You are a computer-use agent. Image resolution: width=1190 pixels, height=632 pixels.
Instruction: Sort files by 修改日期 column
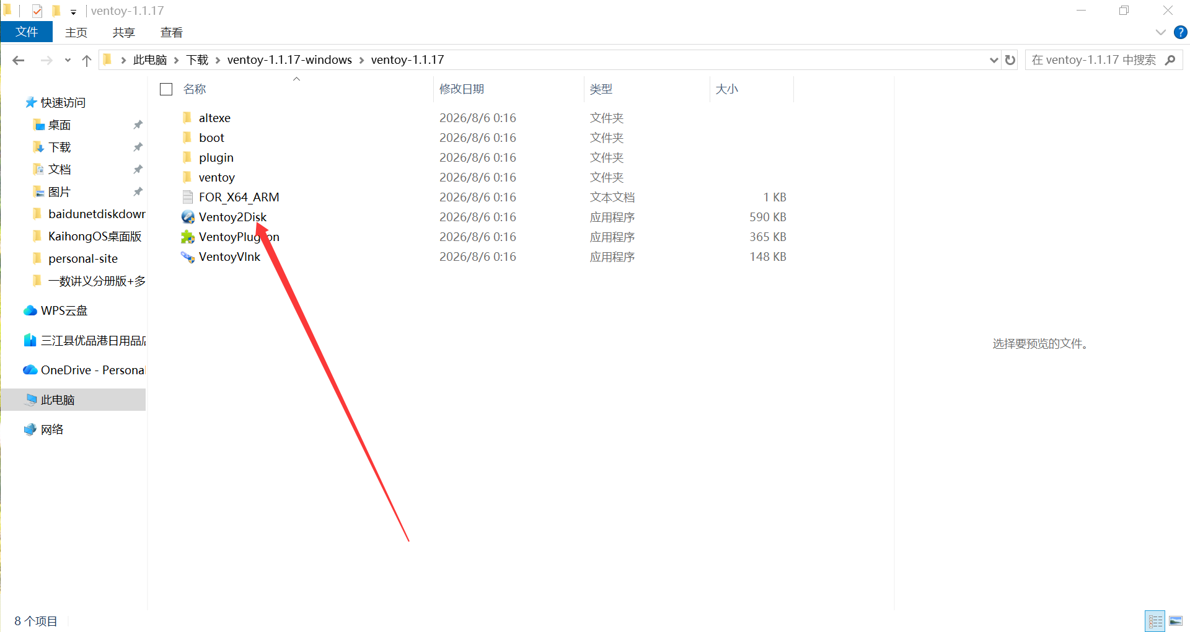click(462, 89)
